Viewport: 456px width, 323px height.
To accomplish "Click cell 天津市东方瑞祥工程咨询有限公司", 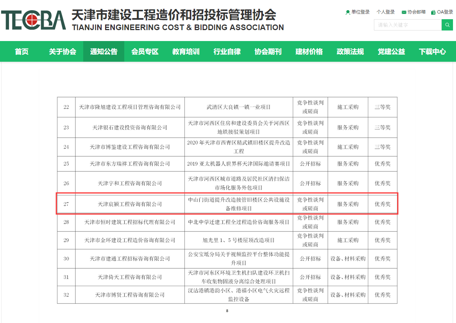I will point(130,164).
